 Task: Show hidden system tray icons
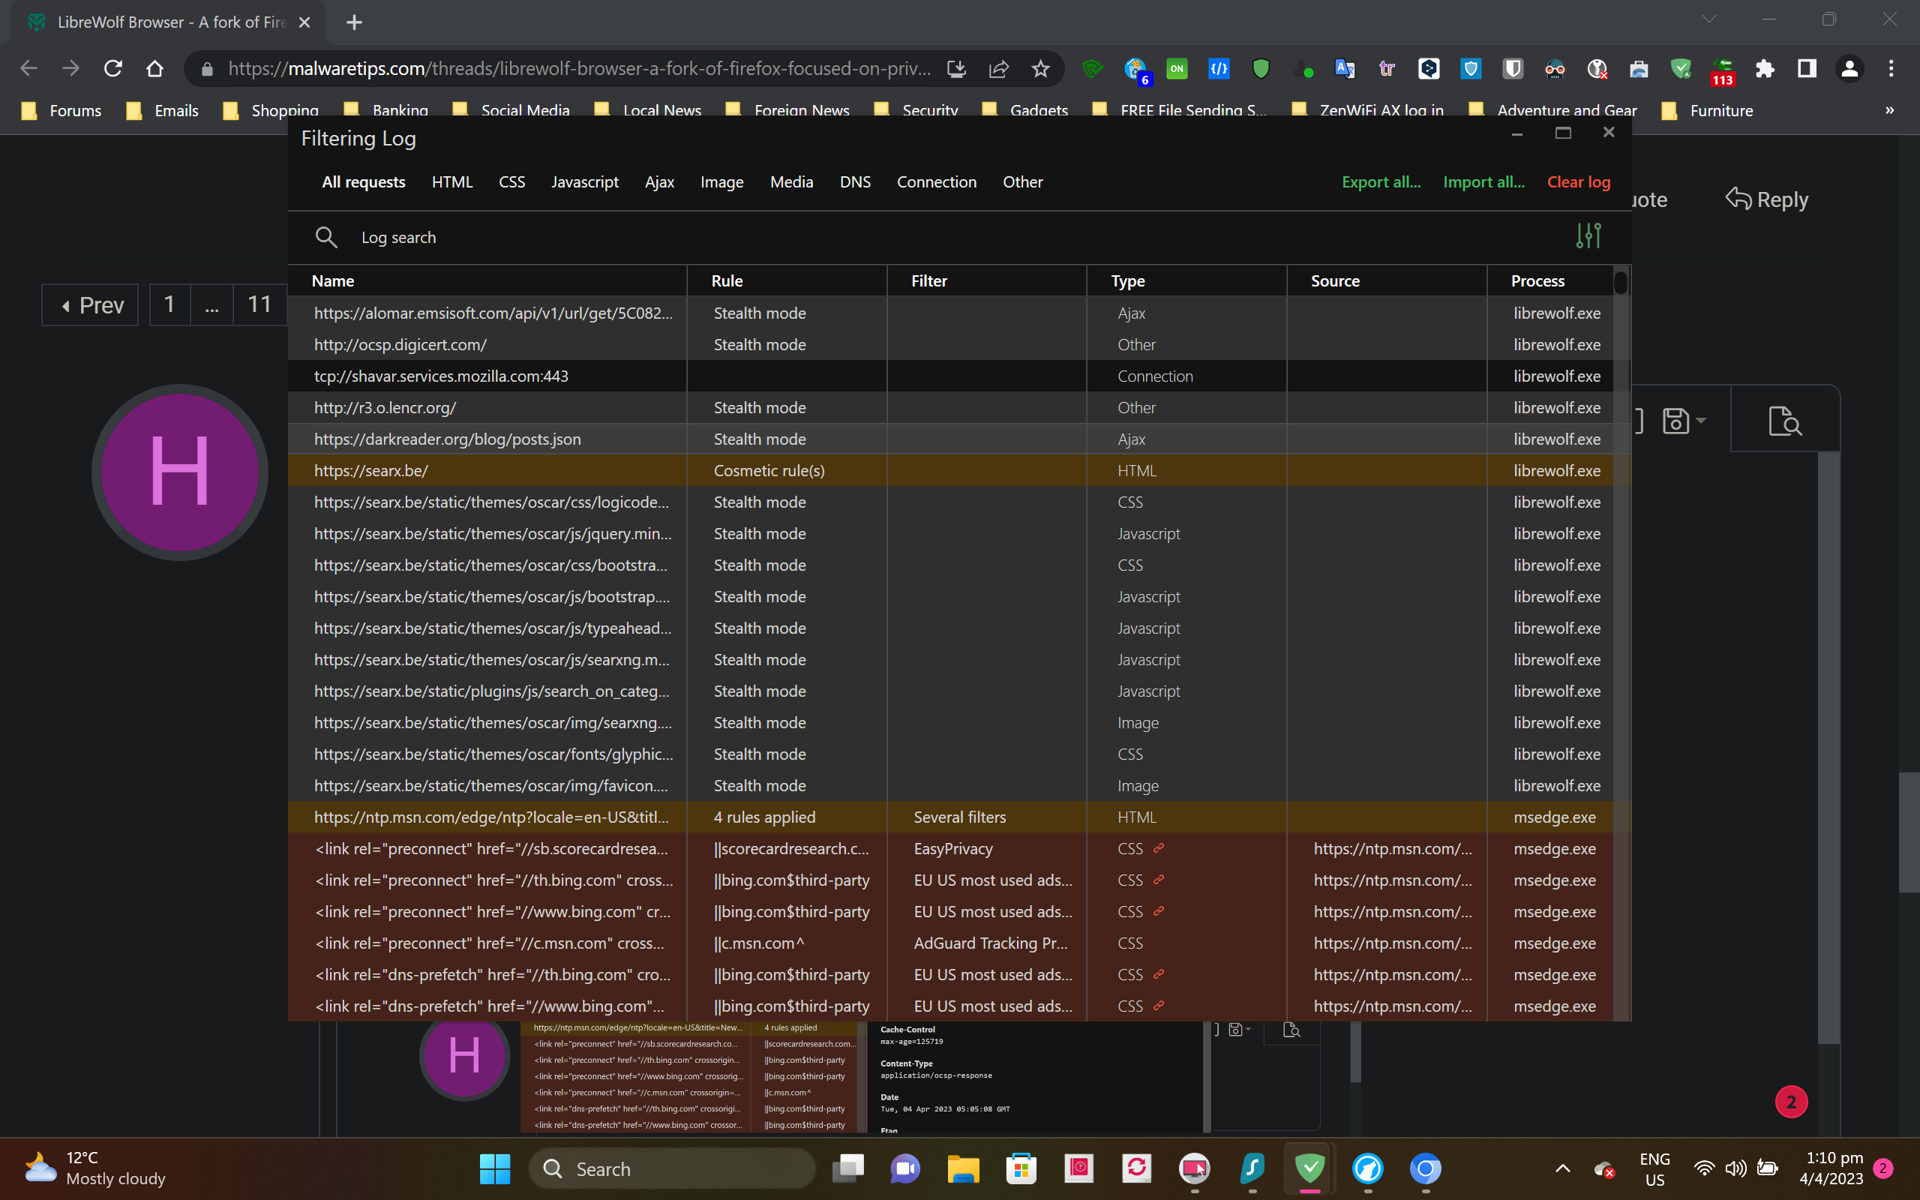[1562, 1168]
